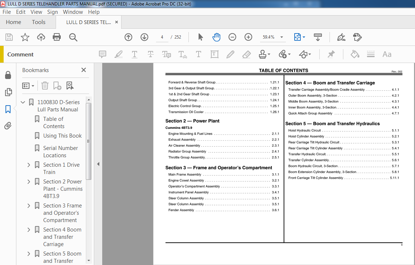Open the edit/redact tool icon
This screenshot has width=415, height=265.
point(357,37)
